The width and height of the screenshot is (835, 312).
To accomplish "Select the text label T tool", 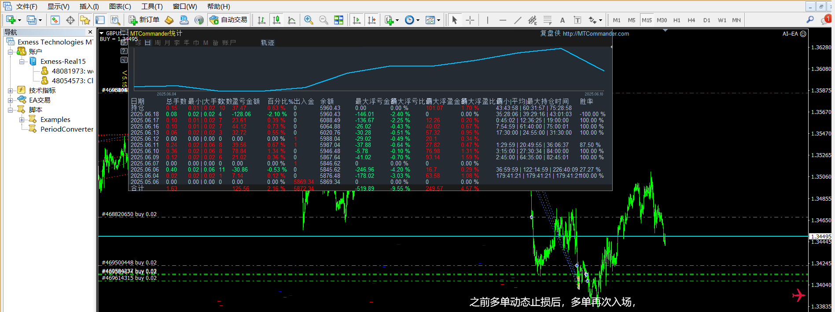I will point(577,20).
